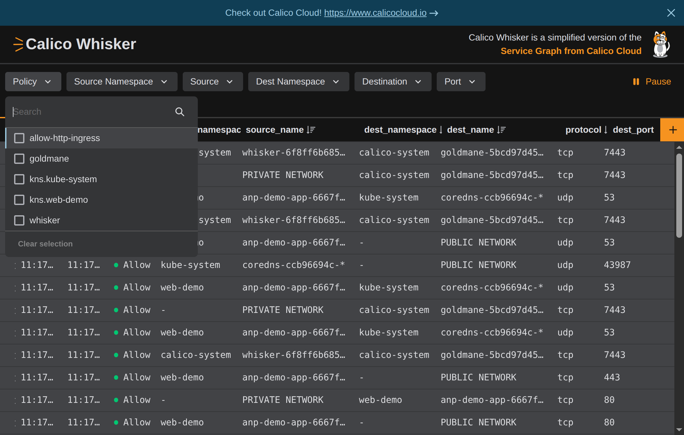Add a column with plus button
This screenshot has width=684, height=435.
(x=672, y=130)
